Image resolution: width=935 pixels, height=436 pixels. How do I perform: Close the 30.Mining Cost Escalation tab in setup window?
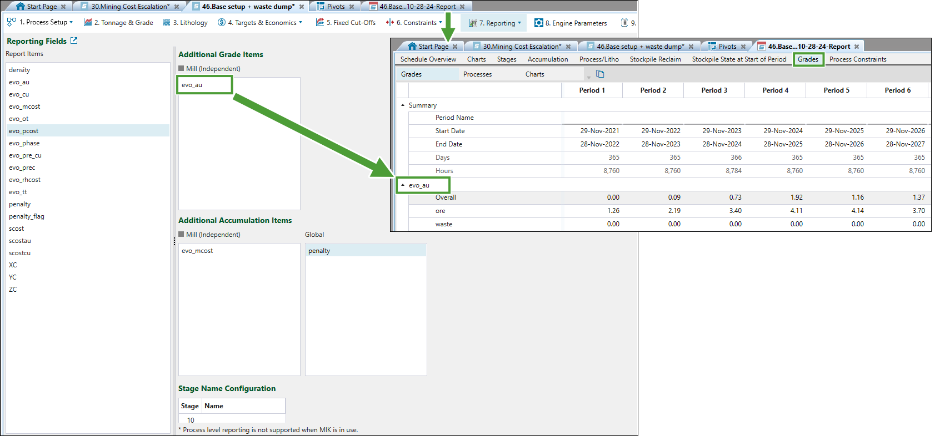[x=177, y=7]
